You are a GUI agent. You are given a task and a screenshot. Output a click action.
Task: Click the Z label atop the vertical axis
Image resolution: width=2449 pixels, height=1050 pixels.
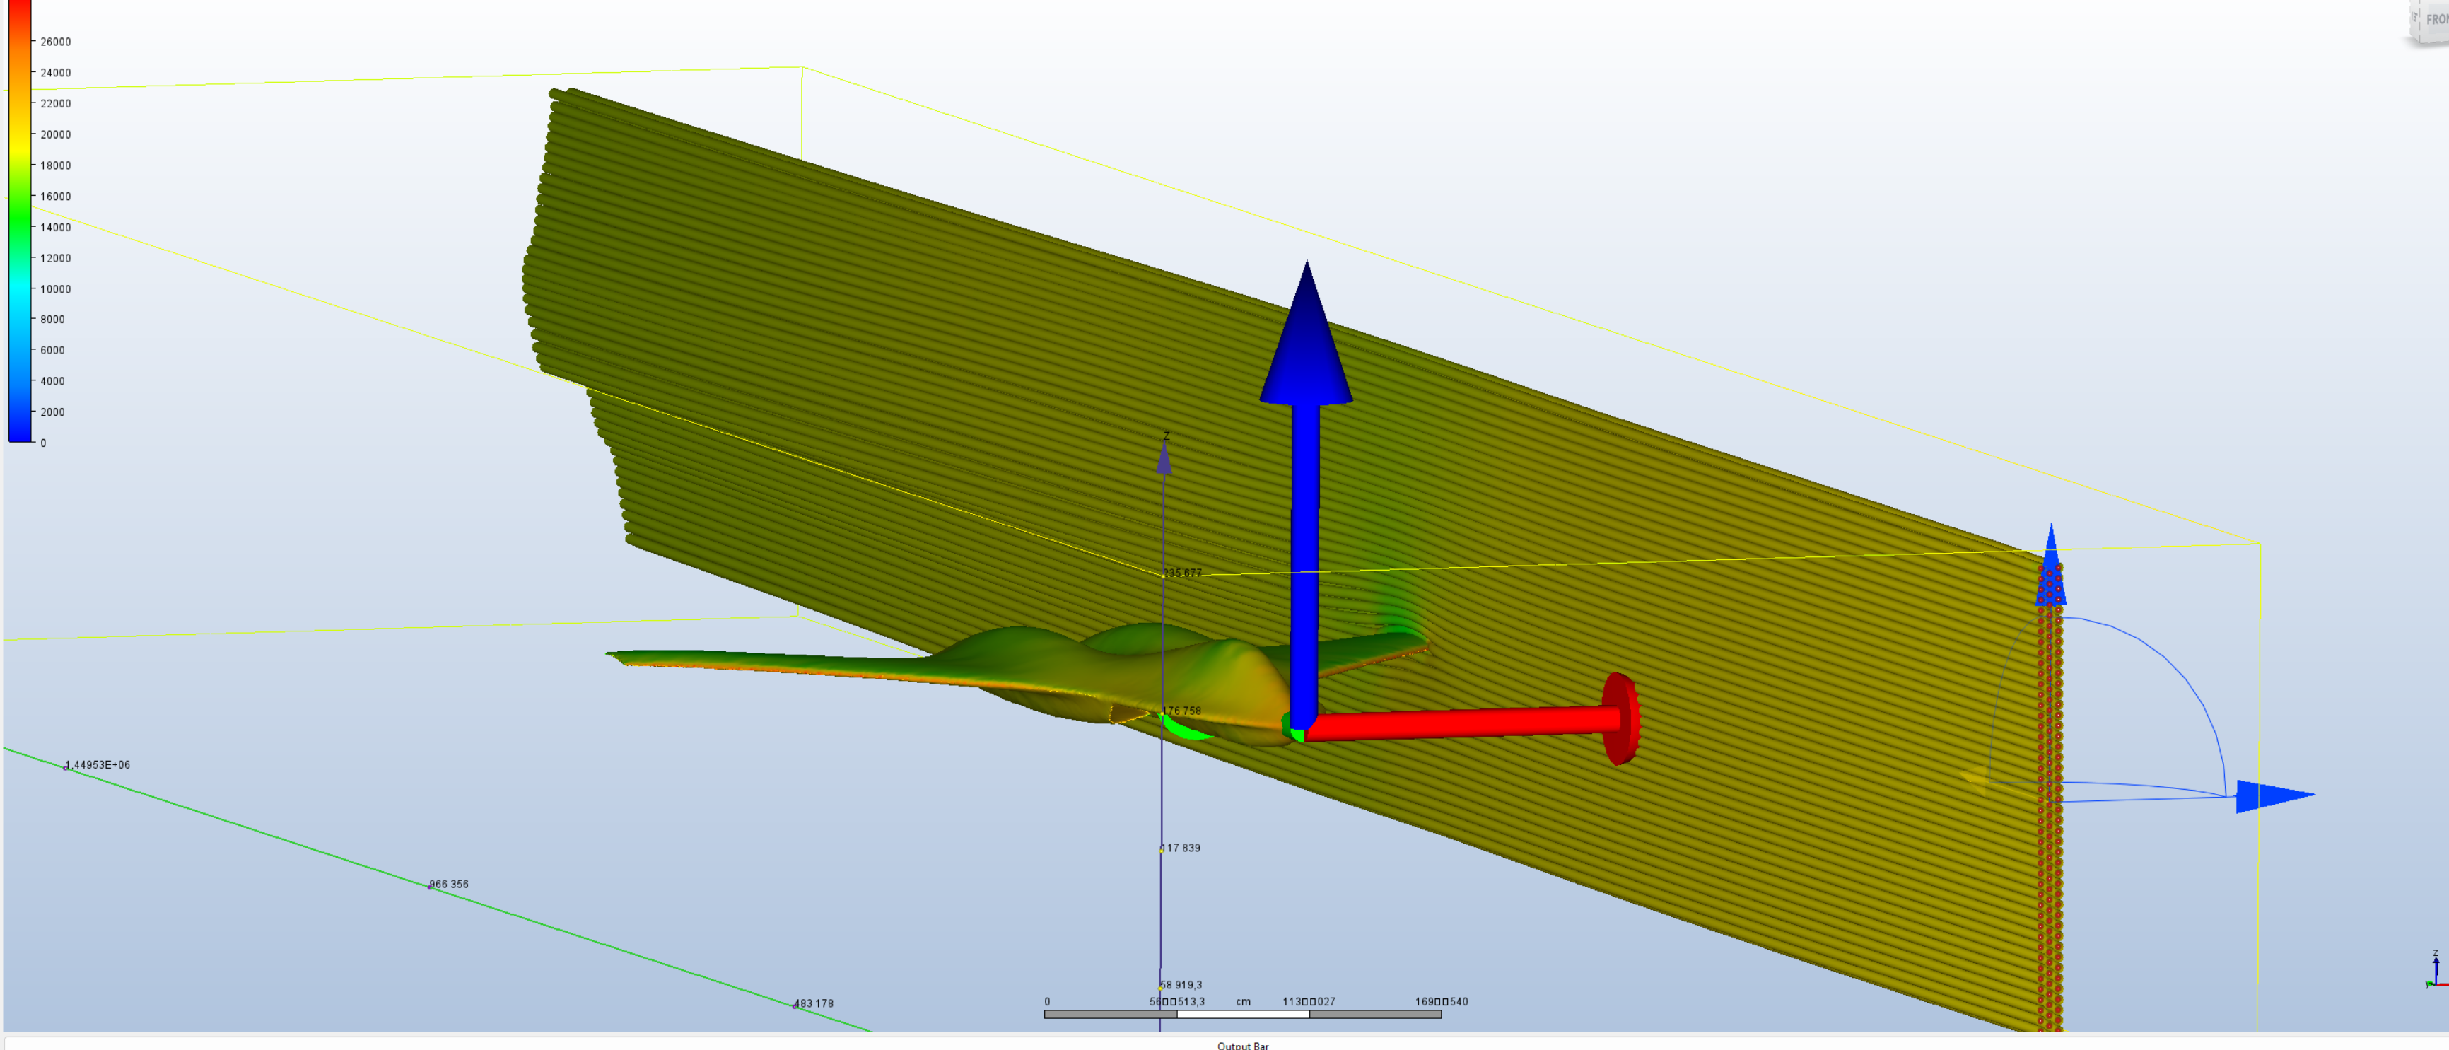pyautogui.click(x=1167, y=436)
